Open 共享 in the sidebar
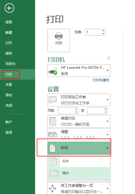Screen dimensions: 135x194 [x=9, y=85]
